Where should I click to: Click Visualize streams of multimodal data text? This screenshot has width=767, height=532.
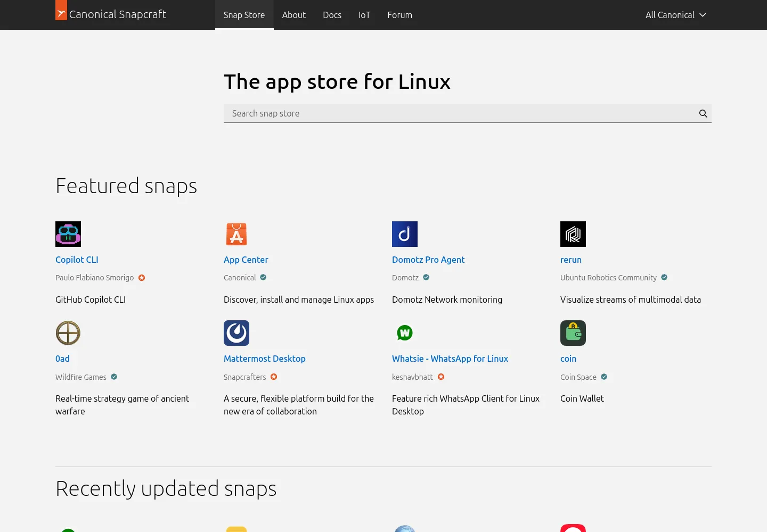click(631, 300)
